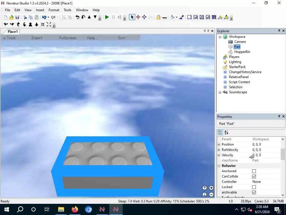
Task: Choose the Glue surface tool icon
Action: 196,17
